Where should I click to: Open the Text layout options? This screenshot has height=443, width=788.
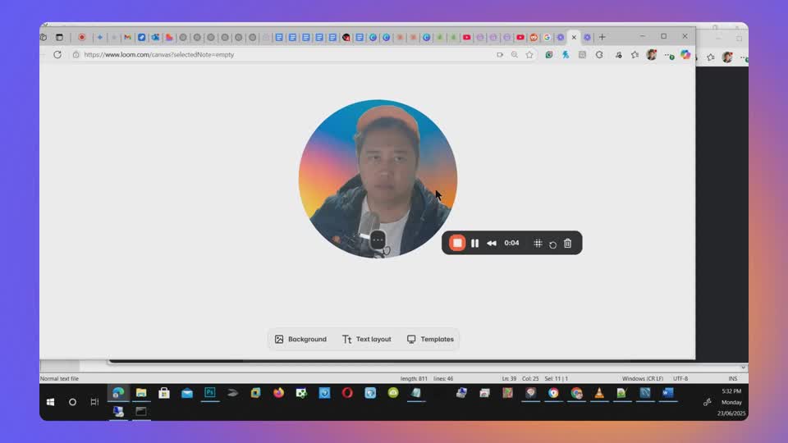(x=366, y=339)
